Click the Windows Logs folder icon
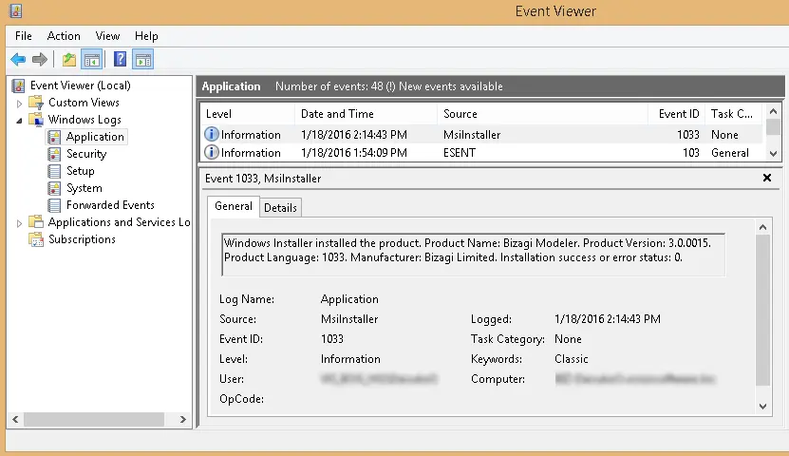The image size is (789, 456). tap(36, 120)
